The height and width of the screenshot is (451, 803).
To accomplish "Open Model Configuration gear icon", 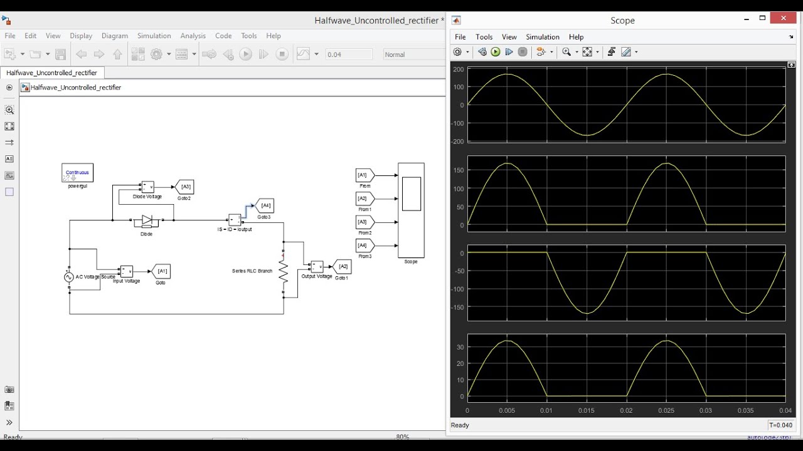I will (156, 54).
